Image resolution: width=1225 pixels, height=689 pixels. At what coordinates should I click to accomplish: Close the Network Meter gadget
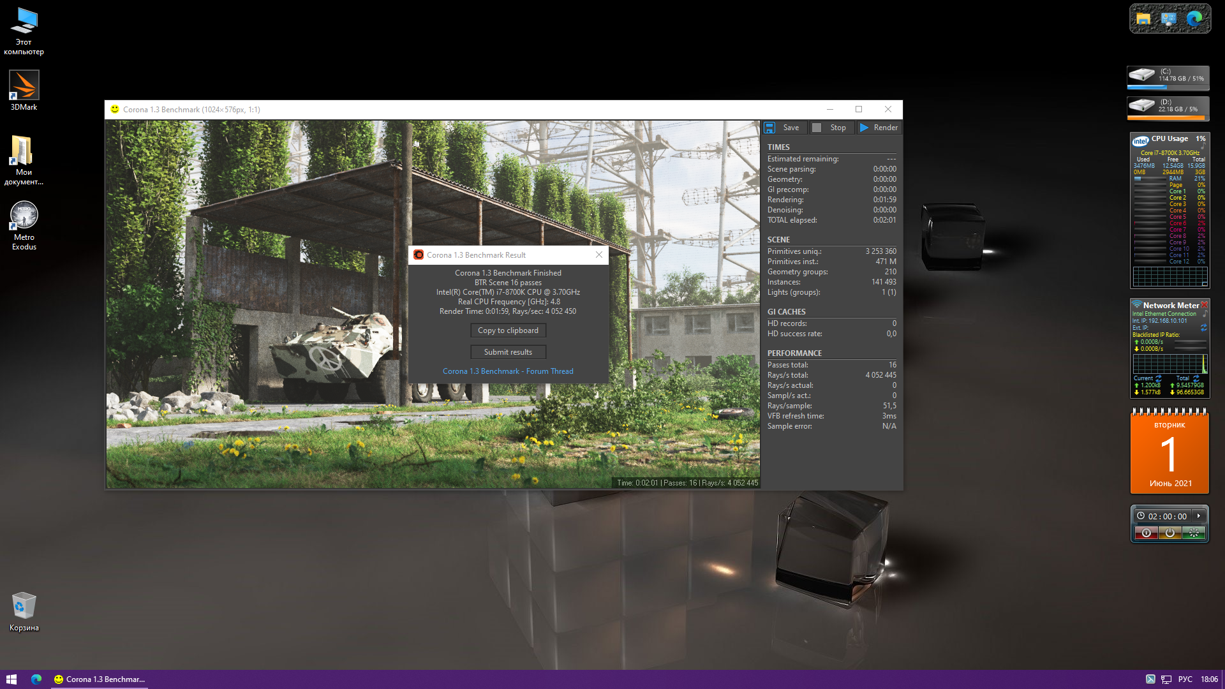(1205, 305)
